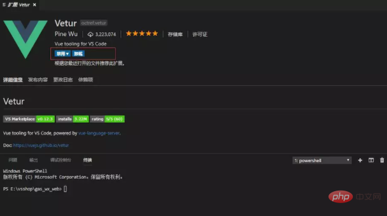Switch to the 更改日志 changelog tab

point(63,80)
